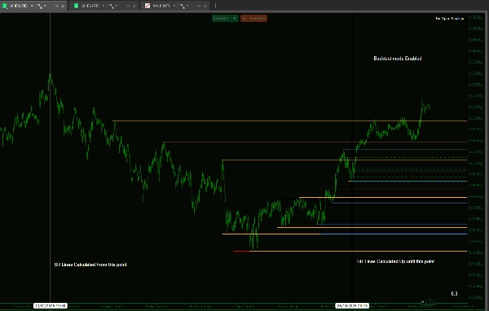Click the red diagonal-line icon on the XAUUSD tab
489x311 pixels.
[x=148, y=6]
